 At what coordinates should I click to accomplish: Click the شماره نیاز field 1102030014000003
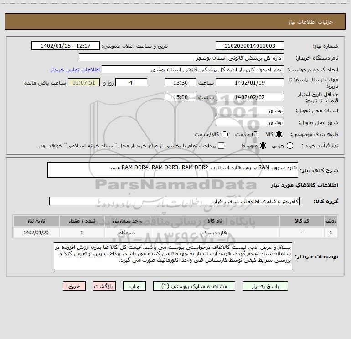pos(250,46)
